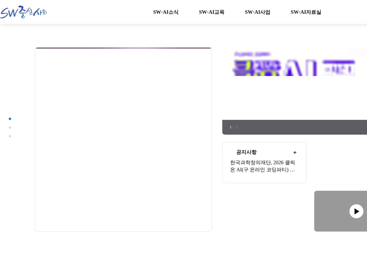The width and height of the screenshot is (367, 255).
Task: Open the SW·AI자료실 menu
Action: 306,12
